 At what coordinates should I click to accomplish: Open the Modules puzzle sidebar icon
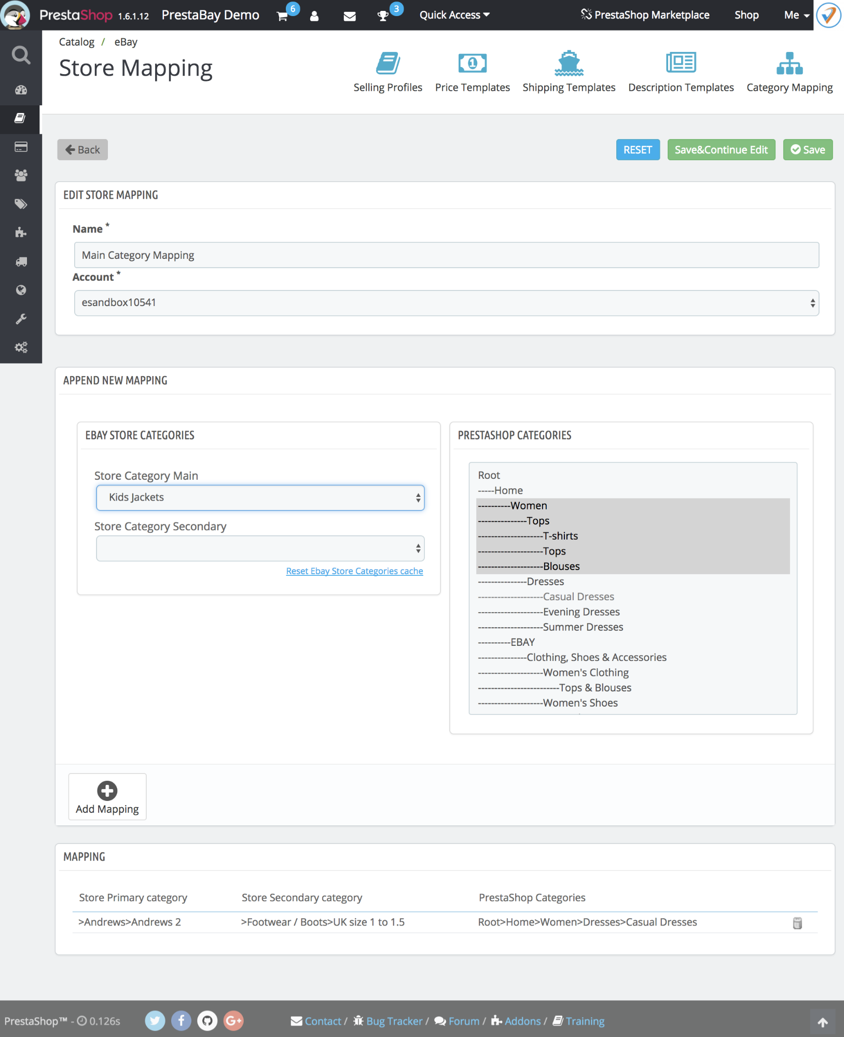click(21, 232)
